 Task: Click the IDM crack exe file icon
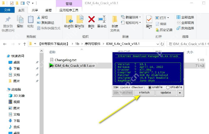[x=51, y=65]
